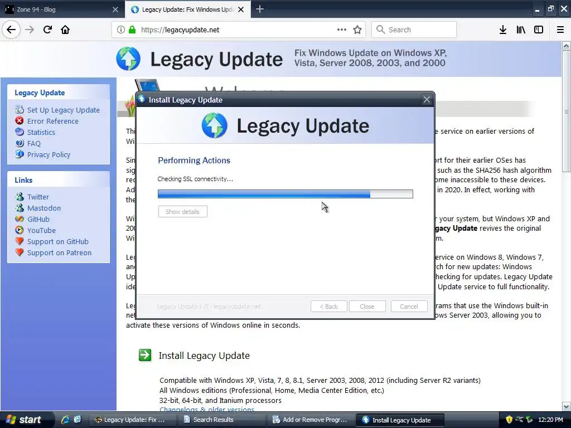Reload the legacyupdate.net page
This screenshot has height=428, width=571.
(47, 30)
